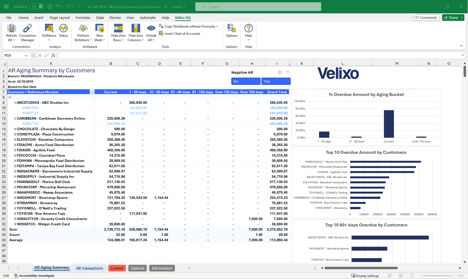Switch to Page Break Preview view
The width and height of the screenshot is (468, 279).
tap(412, 276)
